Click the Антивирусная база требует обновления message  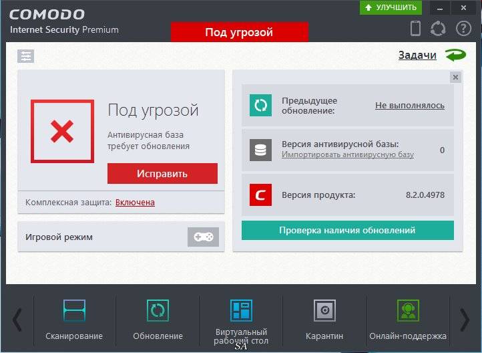coord(148,140)
